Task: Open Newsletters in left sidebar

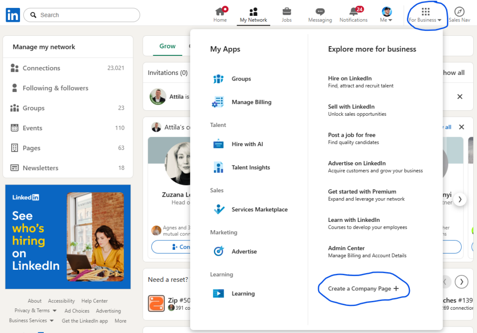Action: [x=68, y=168]
